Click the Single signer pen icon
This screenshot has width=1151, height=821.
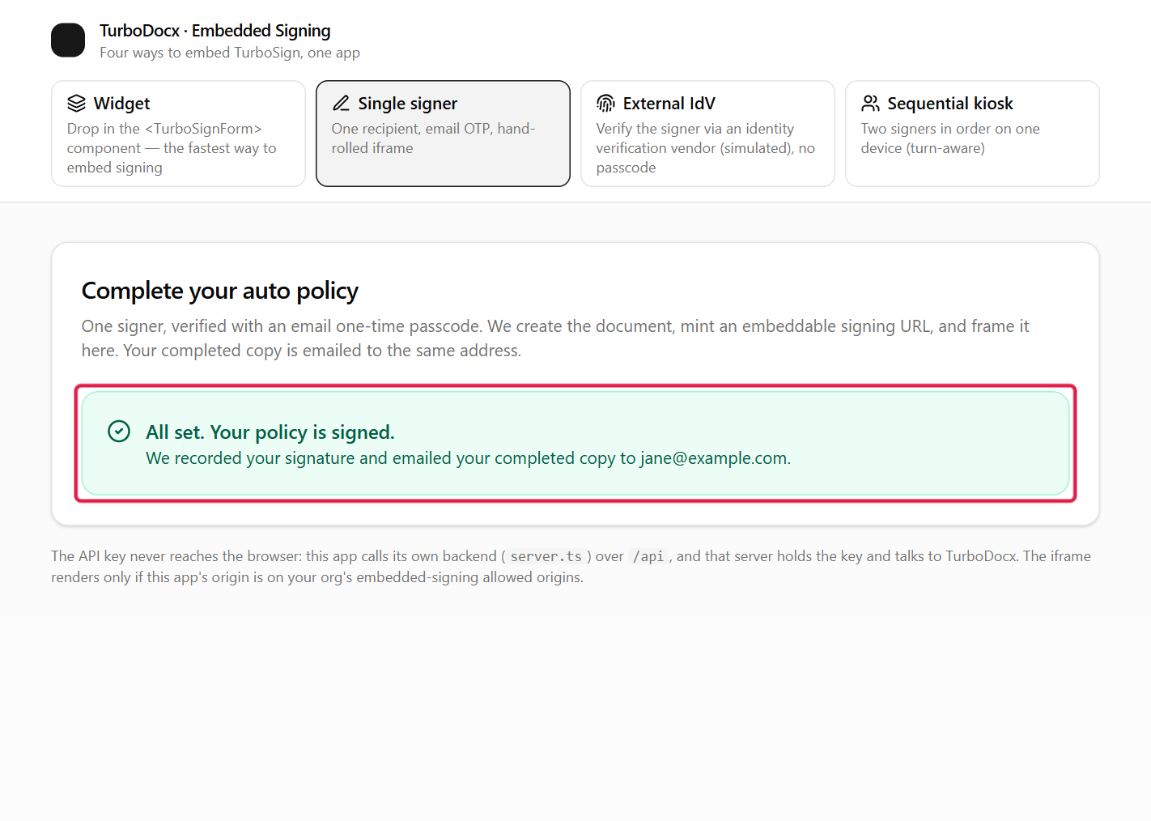click(x=341, y=104)
